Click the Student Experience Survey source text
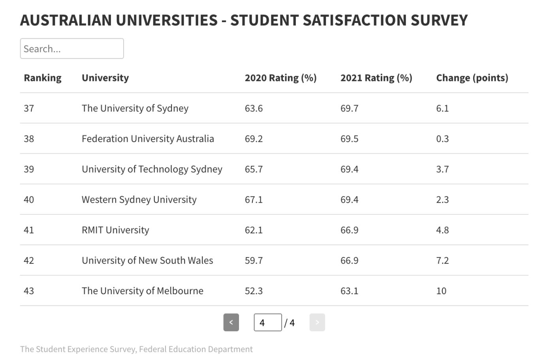 (136, 349)
